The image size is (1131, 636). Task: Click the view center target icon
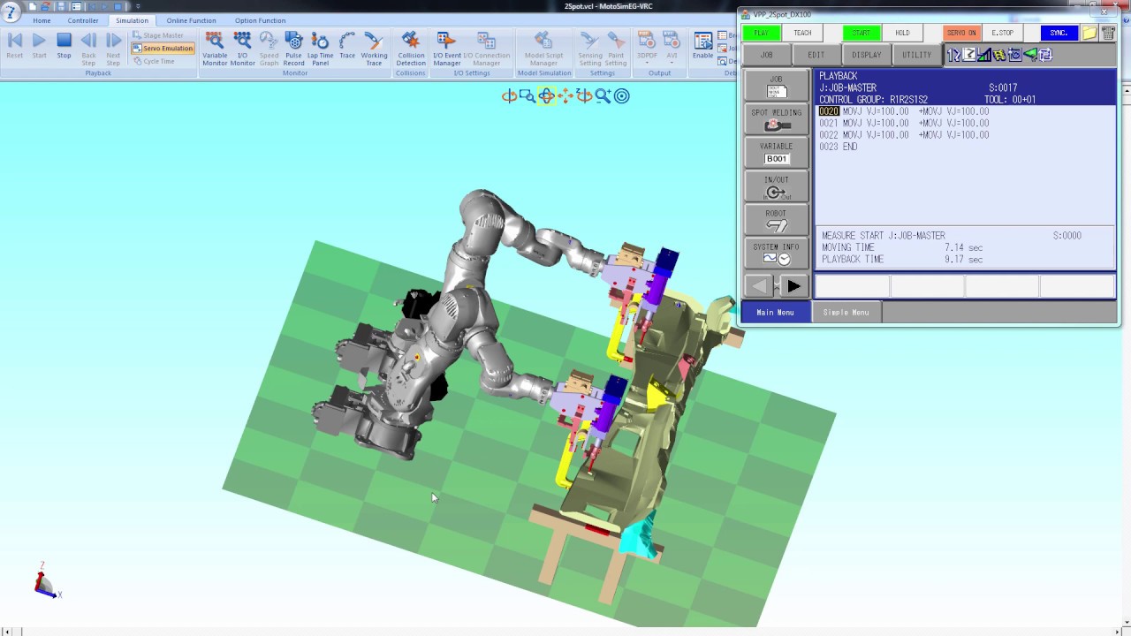coord(622,96)
